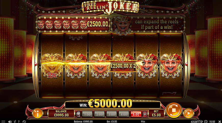The width and height of the screenshot is (222, 123).
Task: Open the hamburger menu
Action: (3, 121)
